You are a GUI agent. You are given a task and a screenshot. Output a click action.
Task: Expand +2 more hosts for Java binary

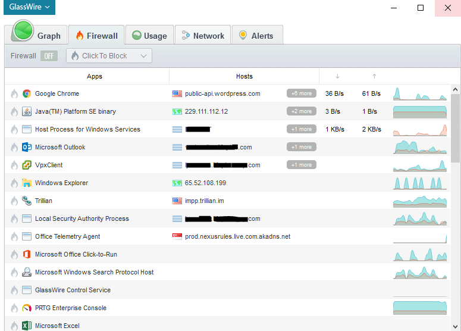pos(302,111)
